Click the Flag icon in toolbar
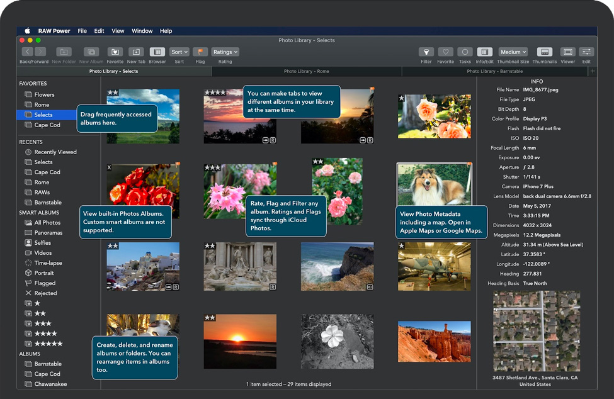614x399 pixels. coord(200,52)
